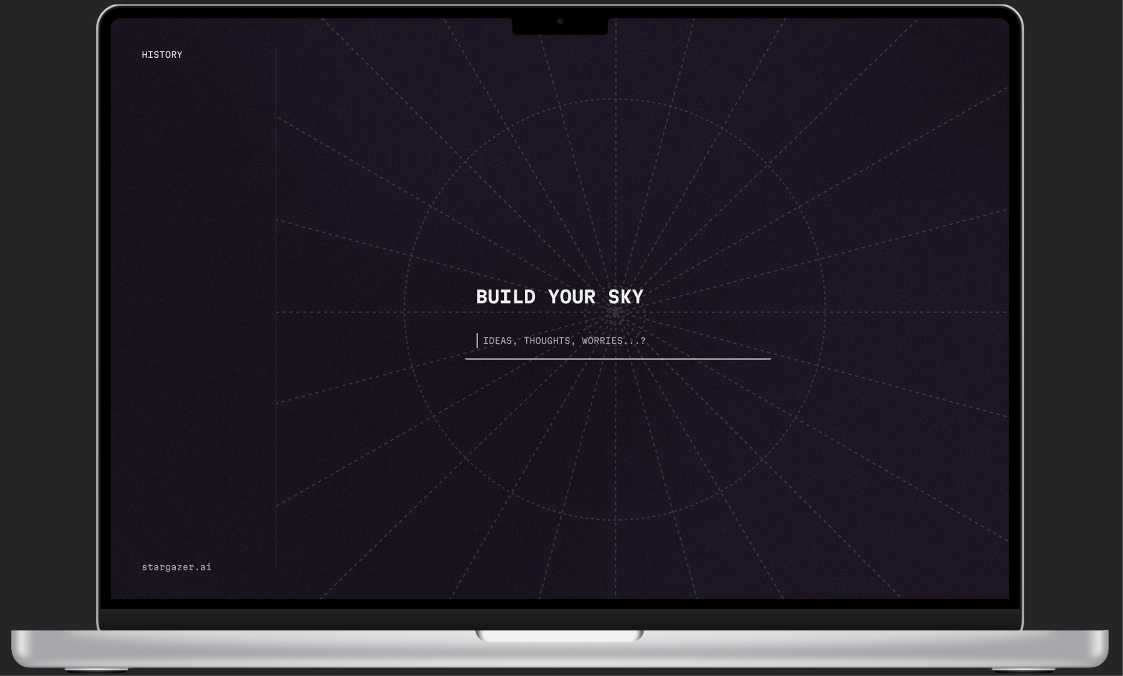Click the word YOUR in heading

[x=571, y=297]
